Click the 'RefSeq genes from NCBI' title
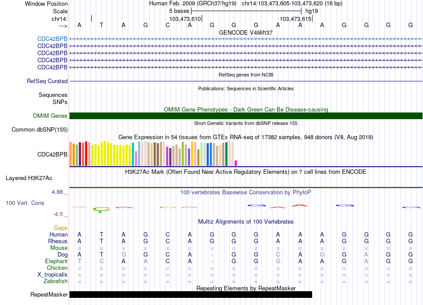Viewport: 423px width, 305px height. (x=246, y=75)
